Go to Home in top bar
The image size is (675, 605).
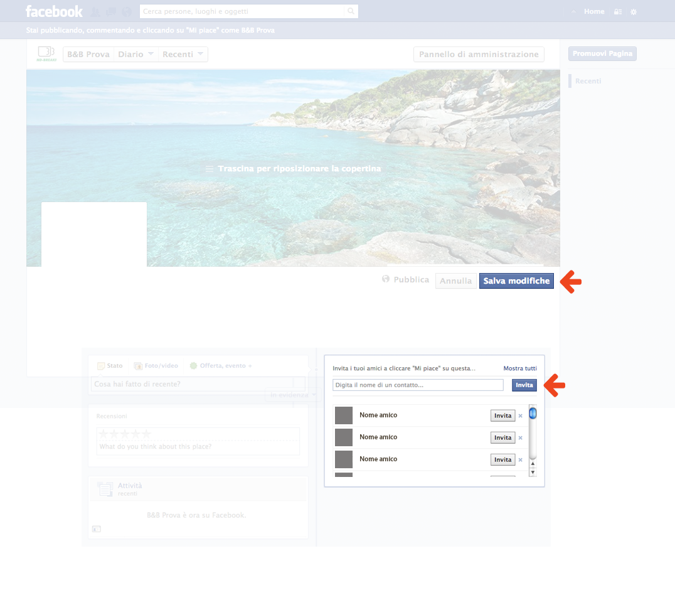click(593, 11)
